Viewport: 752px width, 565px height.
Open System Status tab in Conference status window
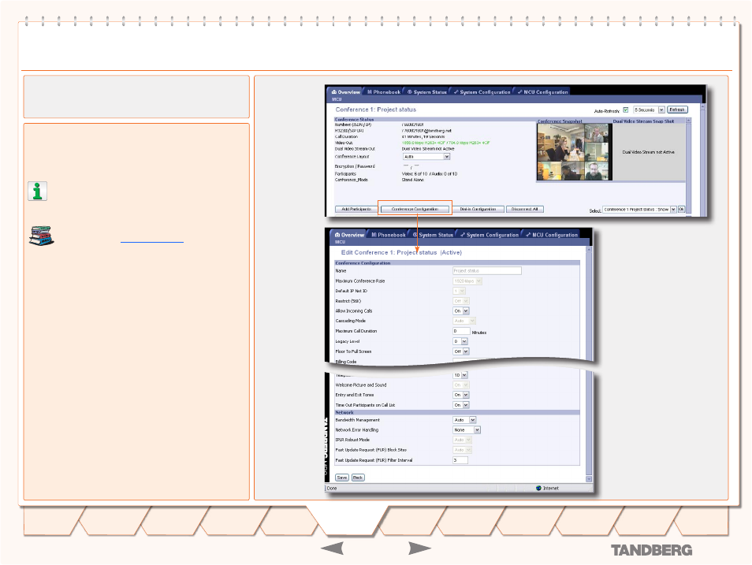426,92
